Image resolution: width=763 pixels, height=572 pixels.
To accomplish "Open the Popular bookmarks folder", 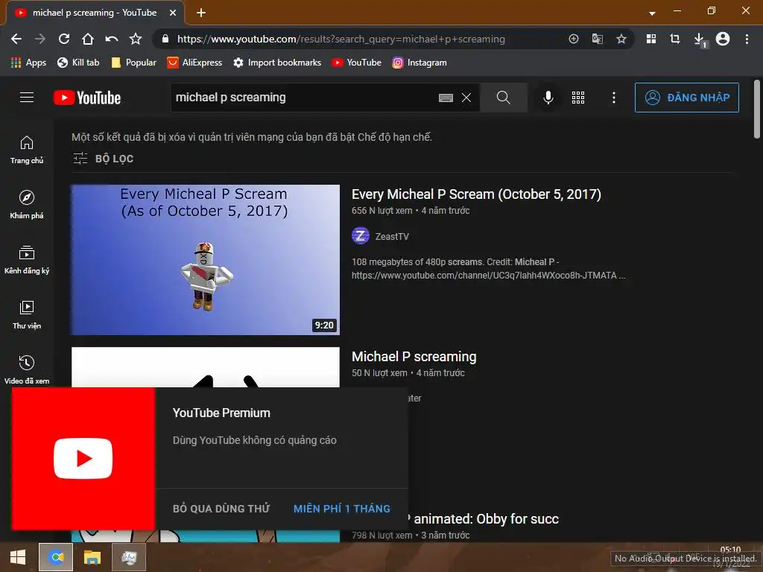I will point(134,63).
